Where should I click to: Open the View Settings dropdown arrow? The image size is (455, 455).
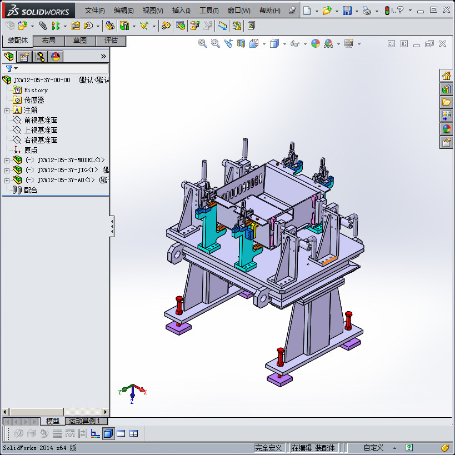pyautogui.click(x=359, y=44)
